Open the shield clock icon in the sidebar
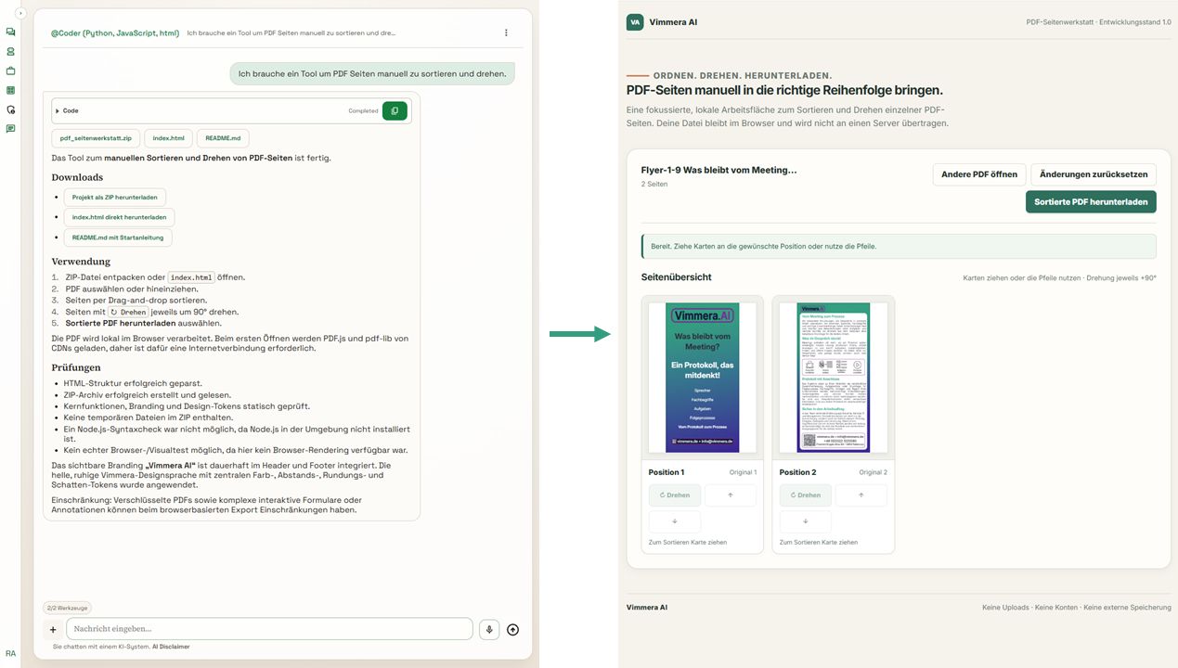This screenshot has height=668, width=1178. coord(10,109)
